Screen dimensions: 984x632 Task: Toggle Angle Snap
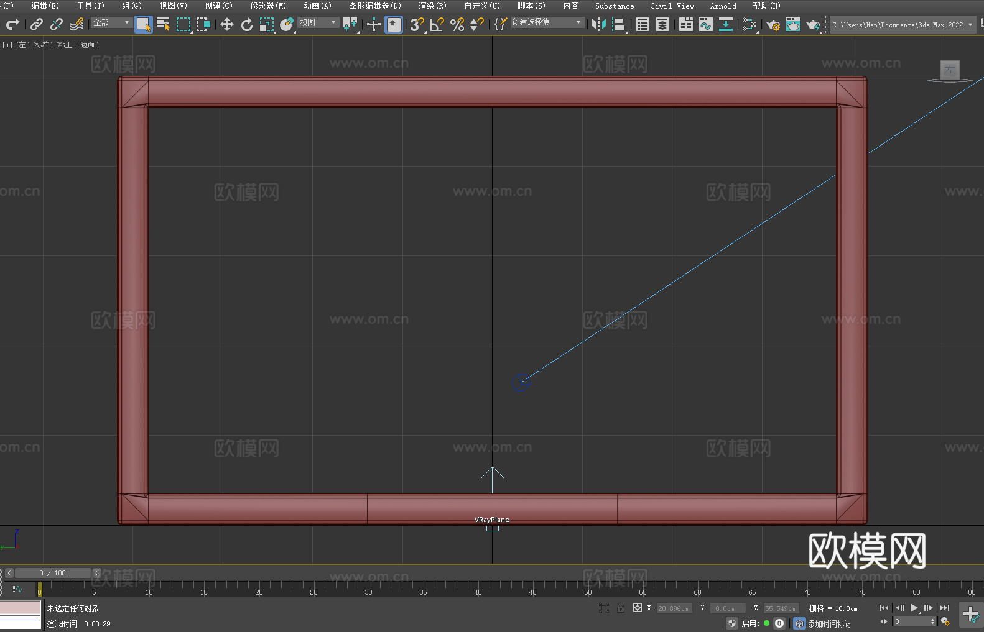(x=437, y=24)
